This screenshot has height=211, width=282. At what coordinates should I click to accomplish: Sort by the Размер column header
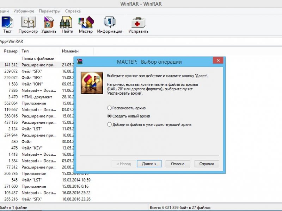pyautogui.click(x=10, y=51)
